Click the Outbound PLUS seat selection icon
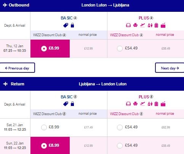This screenshot has width=184, height=154. [135, 25]
